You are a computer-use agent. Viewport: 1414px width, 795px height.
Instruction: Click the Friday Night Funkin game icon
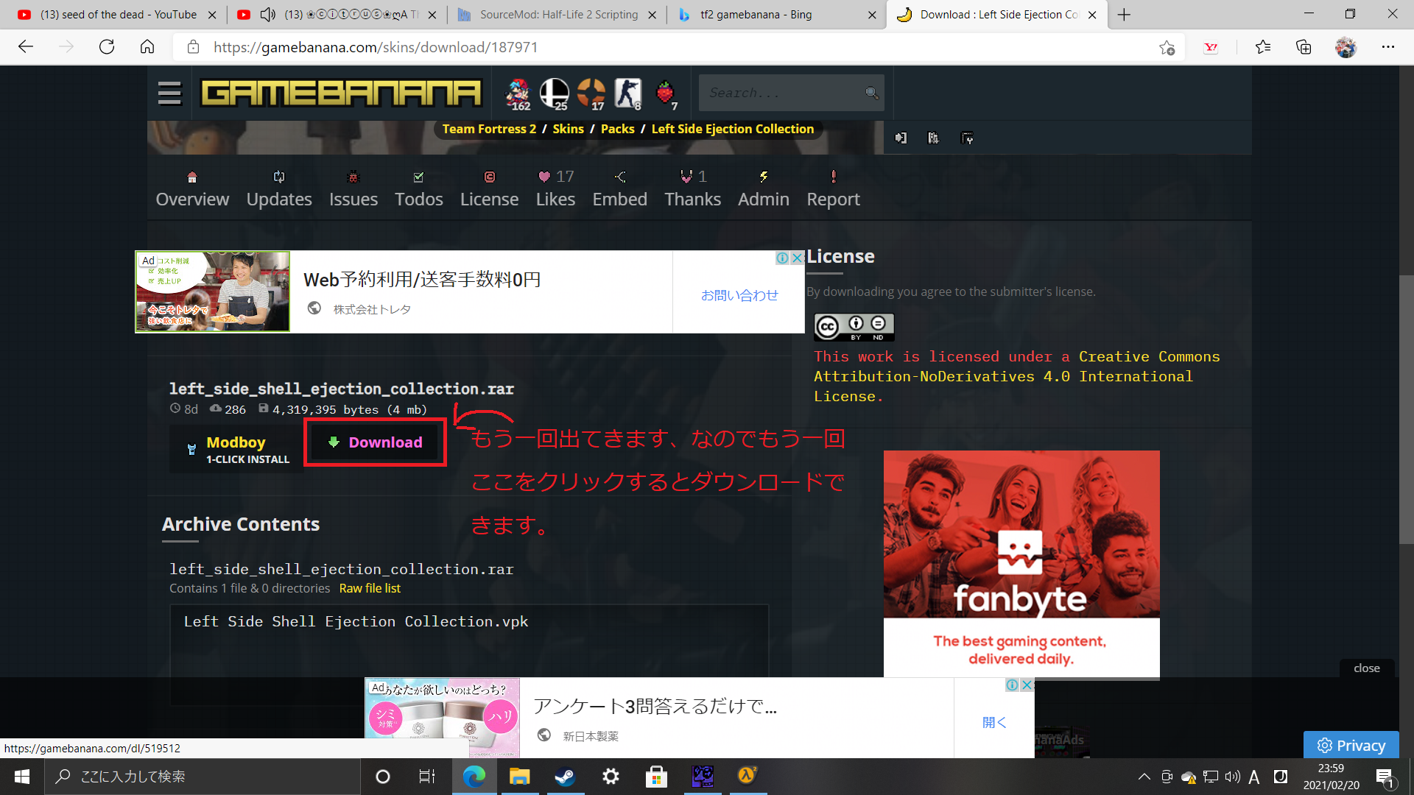(518, 93)
